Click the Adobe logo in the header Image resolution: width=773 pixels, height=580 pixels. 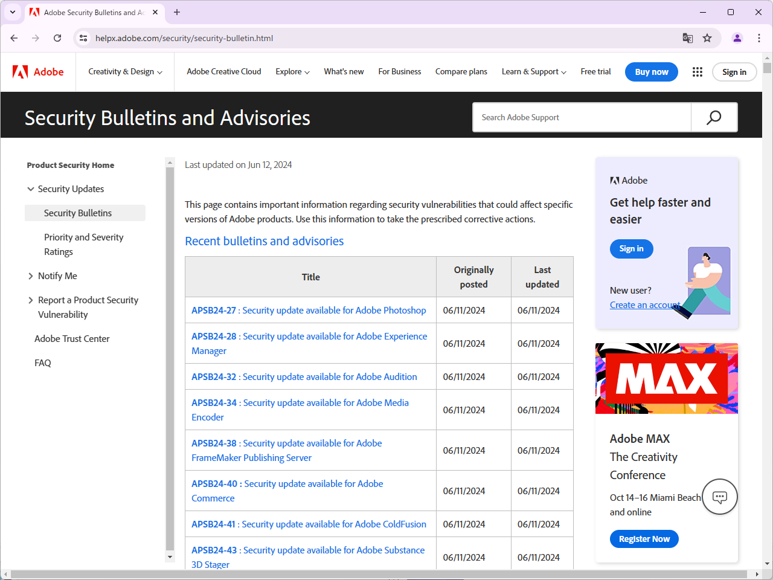pyautogui.click(x=38, y=72)
